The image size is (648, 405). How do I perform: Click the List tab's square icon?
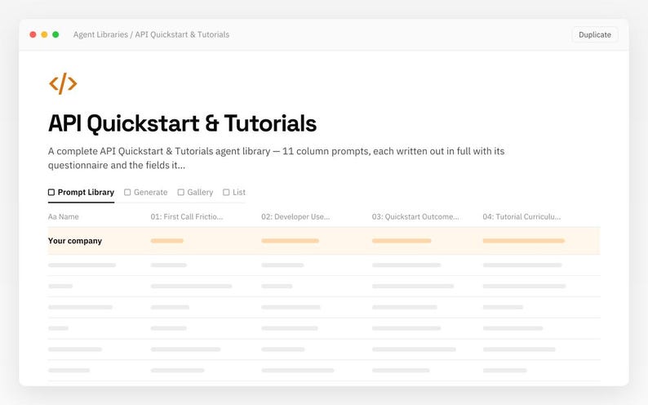pos(226,192)
